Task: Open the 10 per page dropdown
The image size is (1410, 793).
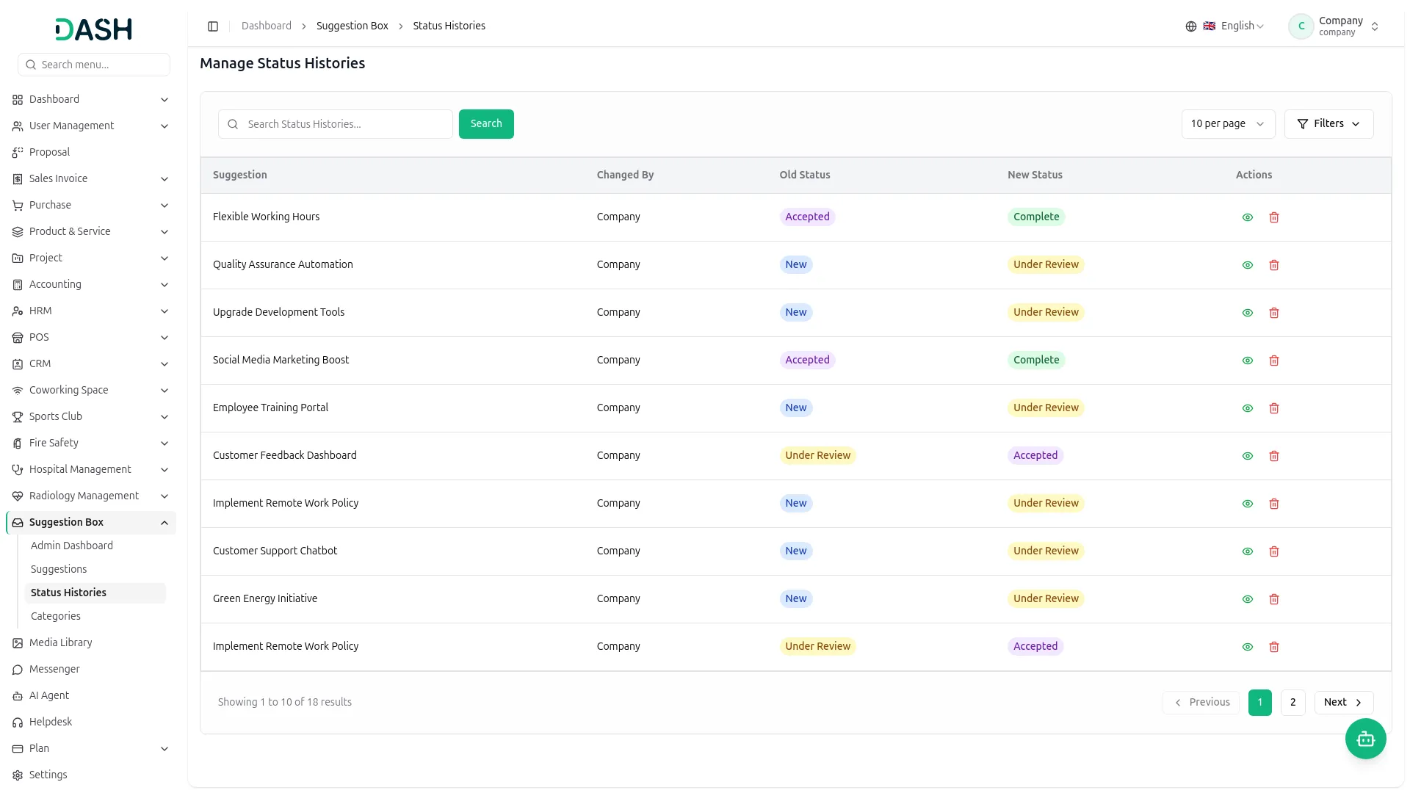Action: click(x=1228, y=124)
